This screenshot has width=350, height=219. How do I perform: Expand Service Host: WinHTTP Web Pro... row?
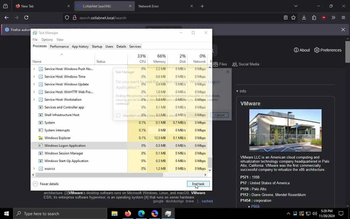click(34, 92)
